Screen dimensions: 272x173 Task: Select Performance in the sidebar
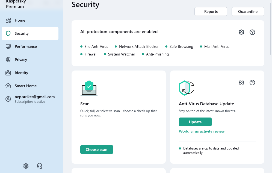[26, 46]
